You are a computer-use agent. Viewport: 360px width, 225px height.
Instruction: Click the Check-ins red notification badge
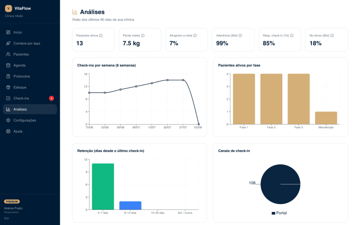click(52, 98)
